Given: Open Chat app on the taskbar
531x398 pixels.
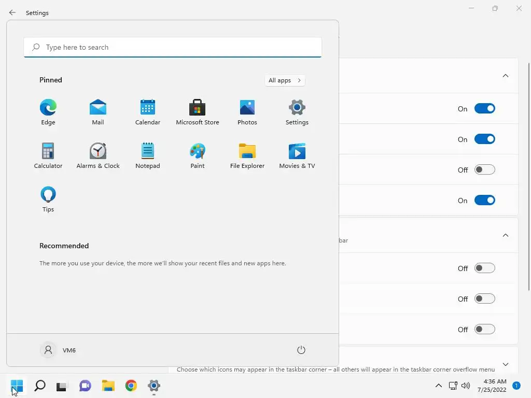Looking at the screenshot, I should (85, 386).
